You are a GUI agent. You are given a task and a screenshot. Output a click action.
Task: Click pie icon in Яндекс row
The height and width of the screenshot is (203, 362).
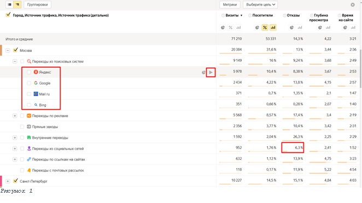(203, 73)
